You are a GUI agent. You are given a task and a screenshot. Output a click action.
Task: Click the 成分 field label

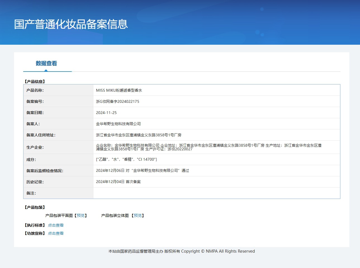[31, 160]
